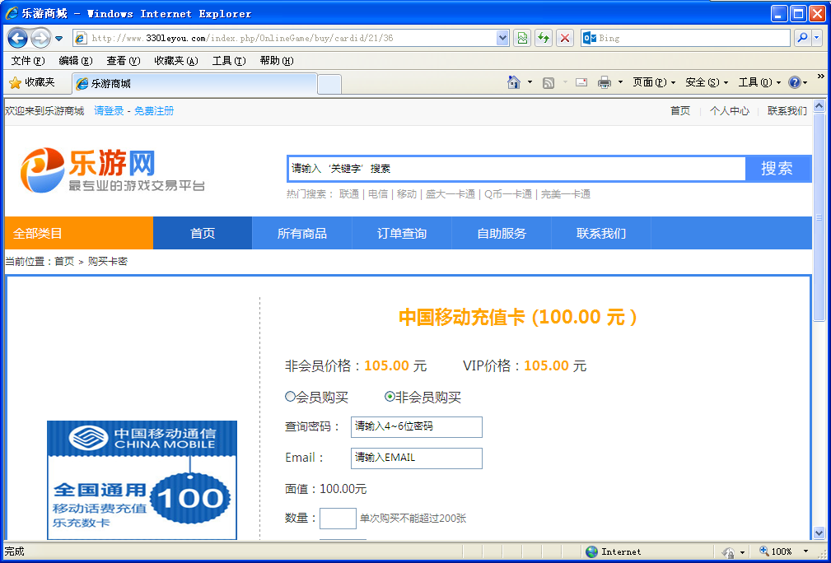Screen dimensions: 831x563
Task: Click the 数量 quantity input box
Action: [338, 518]
